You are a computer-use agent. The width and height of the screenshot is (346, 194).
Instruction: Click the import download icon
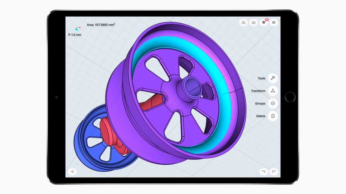[x=254, y=22]
